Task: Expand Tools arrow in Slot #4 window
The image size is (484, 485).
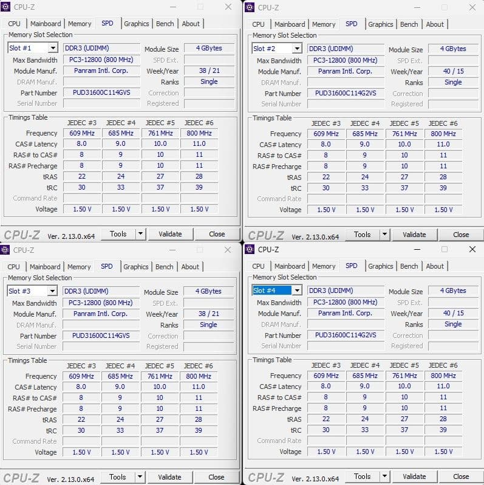Action: (x=385, y=476)
